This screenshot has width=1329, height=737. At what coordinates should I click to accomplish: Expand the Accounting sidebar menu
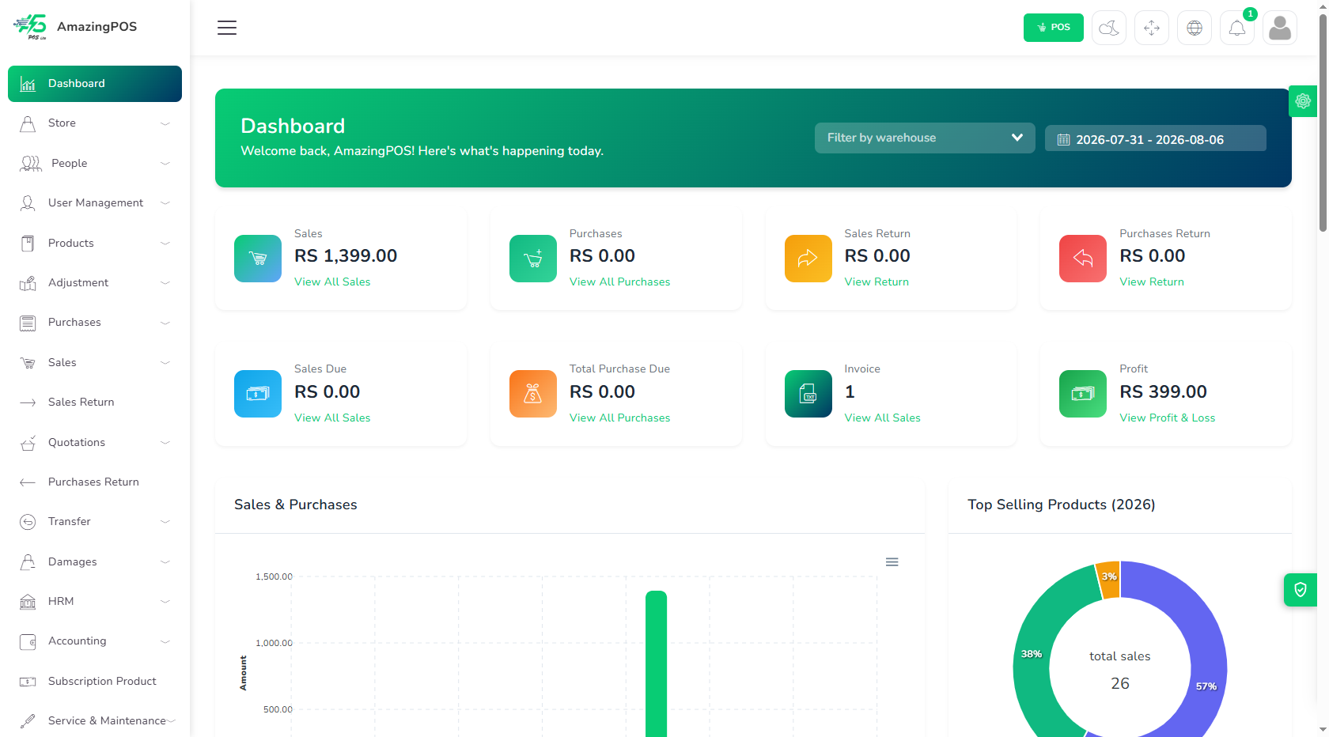[x=95, y=641]
